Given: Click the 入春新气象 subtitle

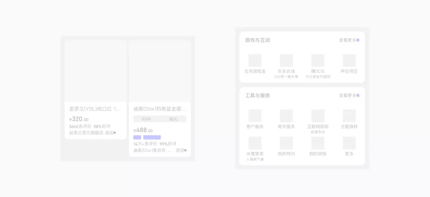Looking at the screenshot, I should click(255, 159).
